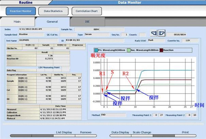206x139 pixels.
Task: Click the Remove button
Action: tap(85, 132)
